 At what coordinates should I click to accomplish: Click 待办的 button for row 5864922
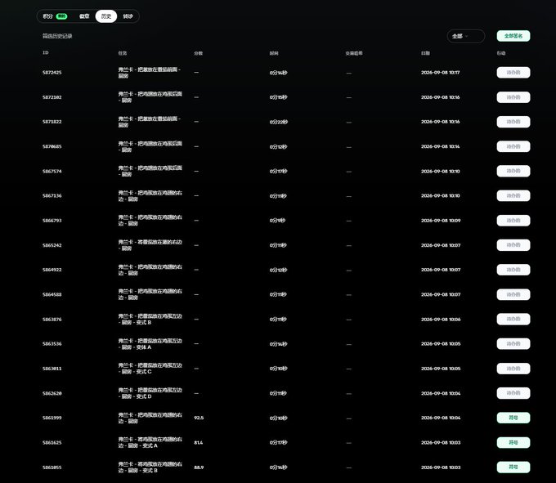(x=513, y=270)
